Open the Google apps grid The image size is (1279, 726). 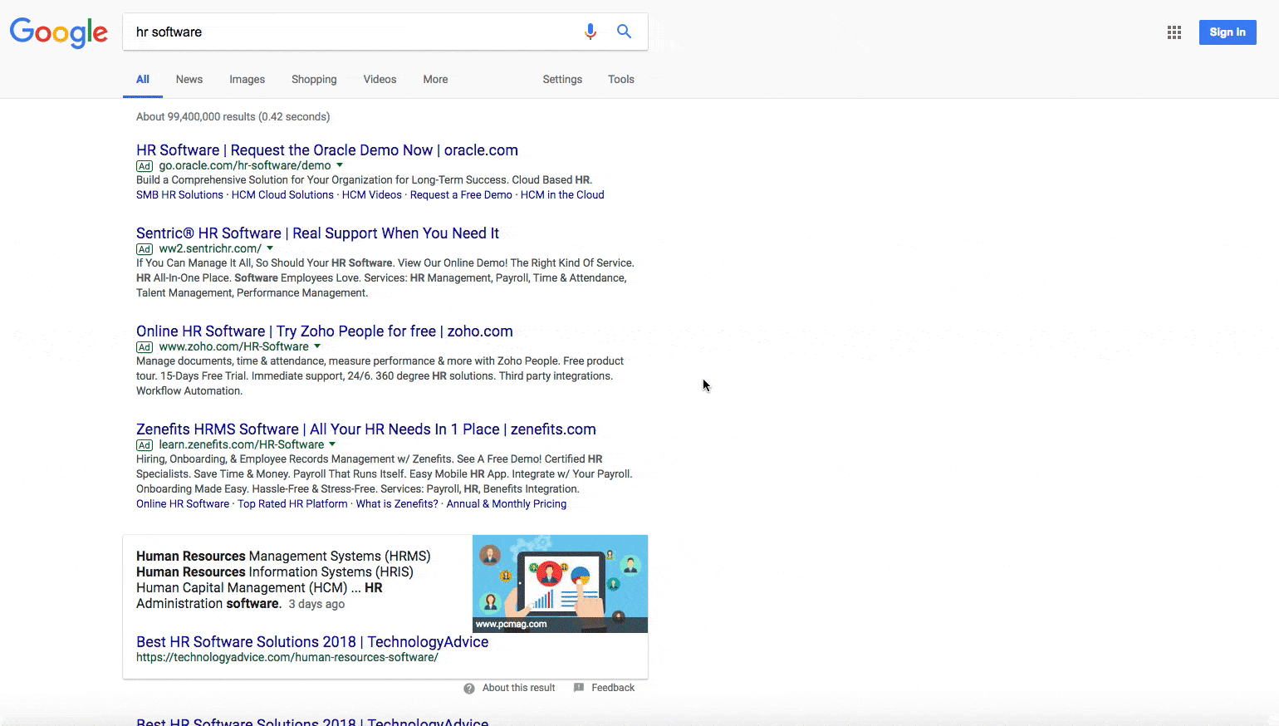coord(1174,32)
